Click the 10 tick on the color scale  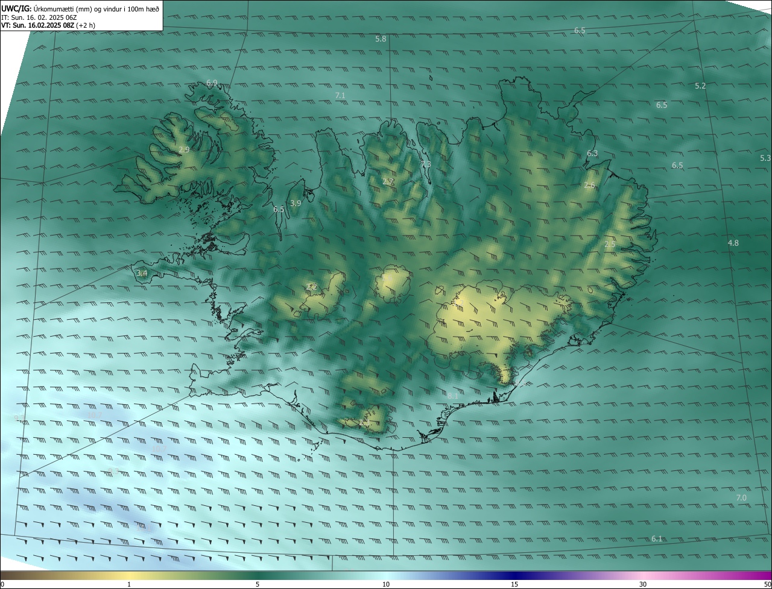(x=386, y=585)
